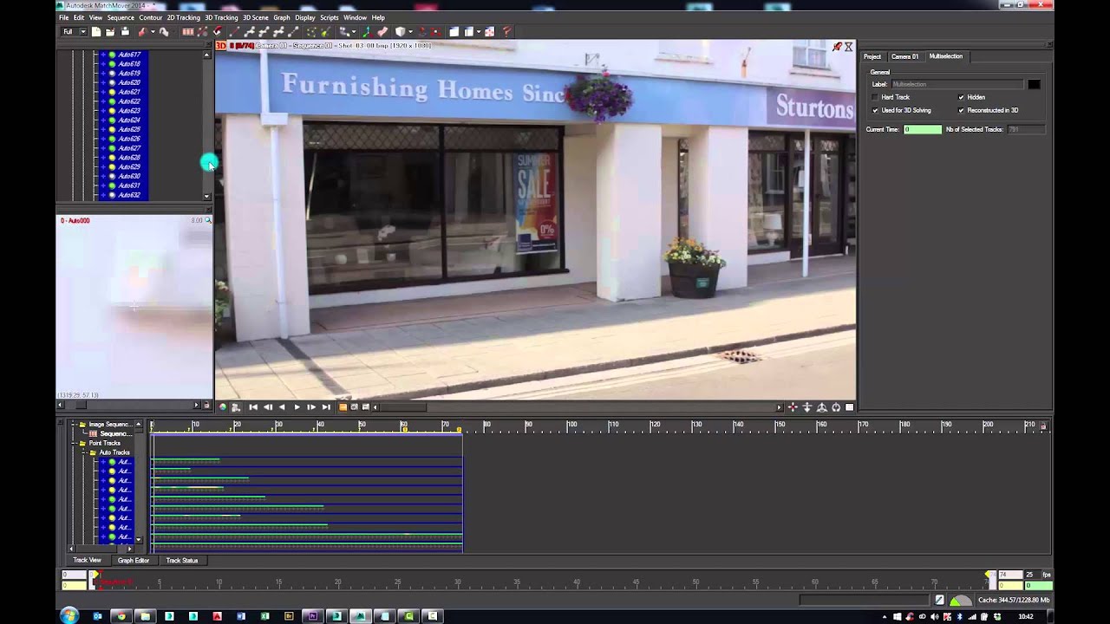1110x624 pixels.
Task: Toggle Reconstructed in 3D checkbox
Action: point(961,110)
